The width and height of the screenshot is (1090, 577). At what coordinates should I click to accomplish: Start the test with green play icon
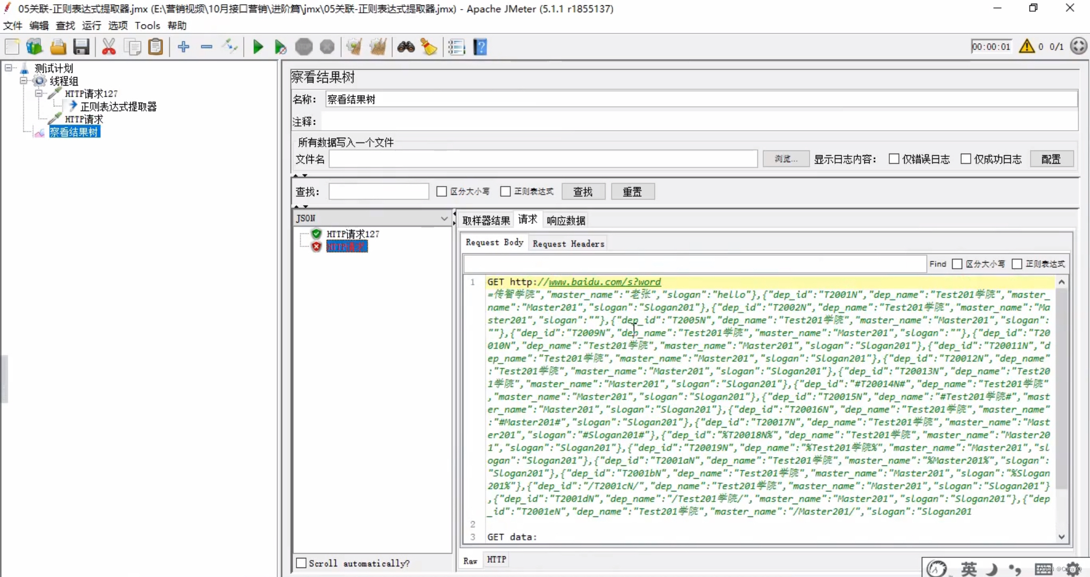tap(258, 47)
